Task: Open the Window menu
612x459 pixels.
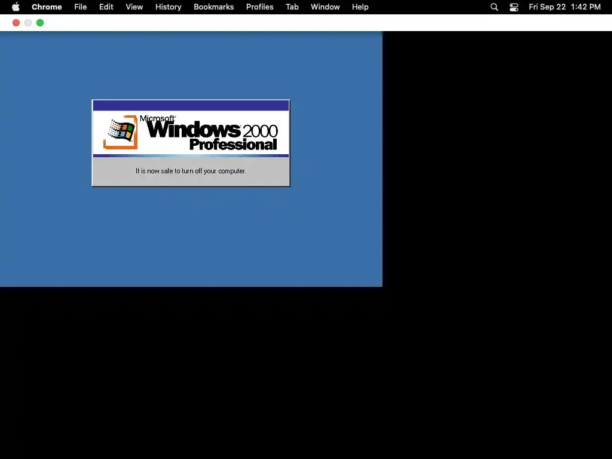Action: point(325,7)
